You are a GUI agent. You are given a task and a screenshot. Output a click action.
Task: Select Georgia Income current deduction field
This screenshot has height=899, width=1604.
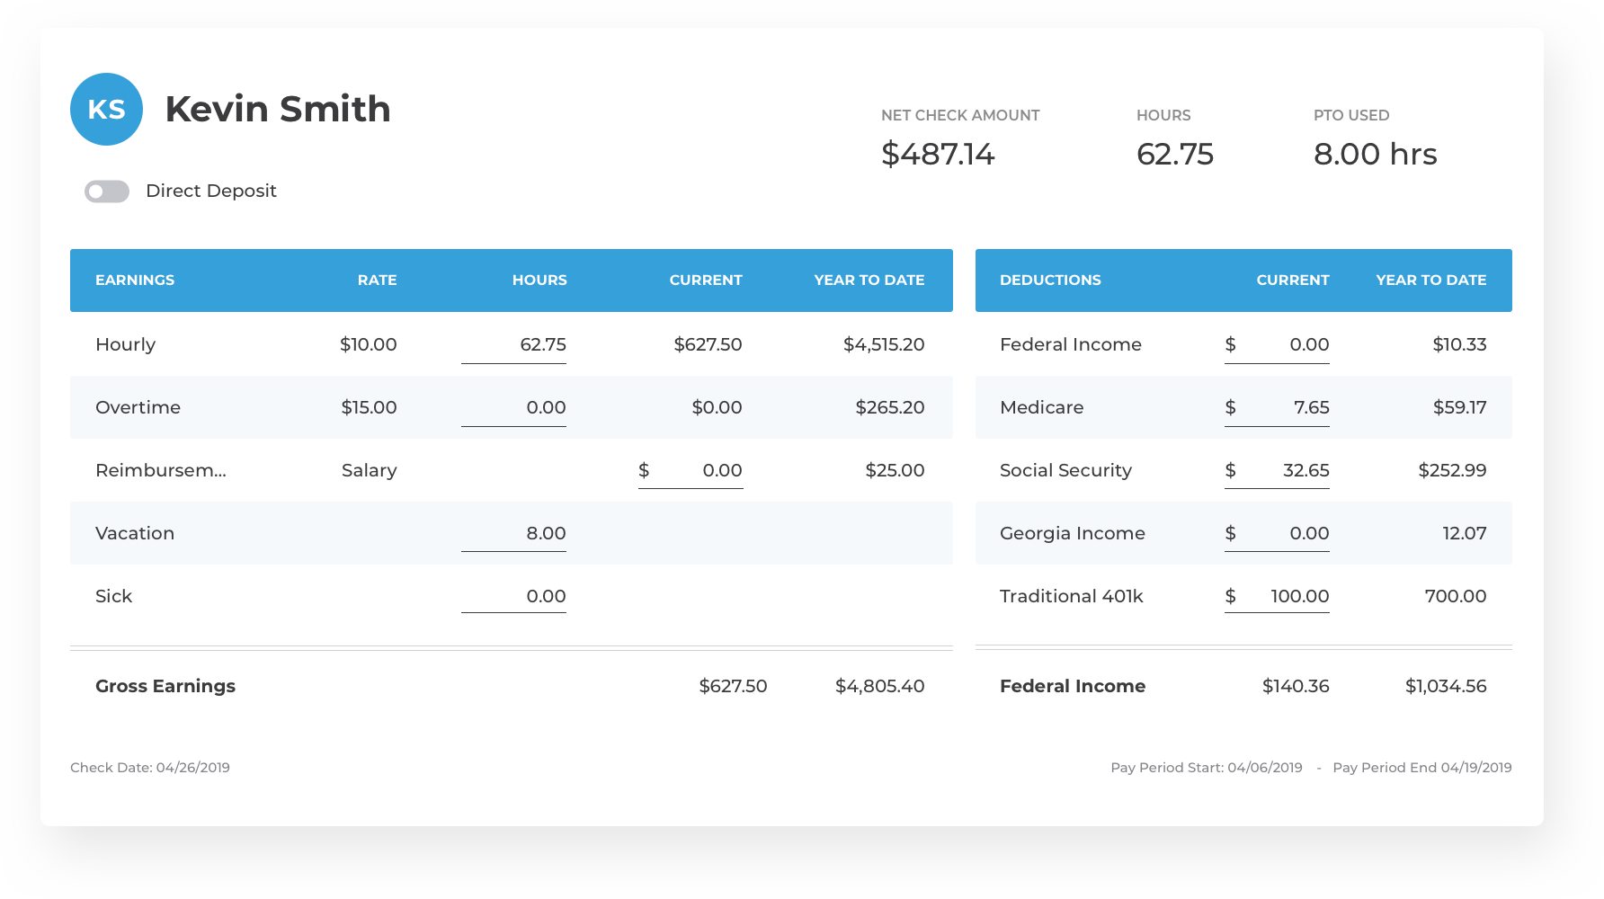(x=1277, y=534)
